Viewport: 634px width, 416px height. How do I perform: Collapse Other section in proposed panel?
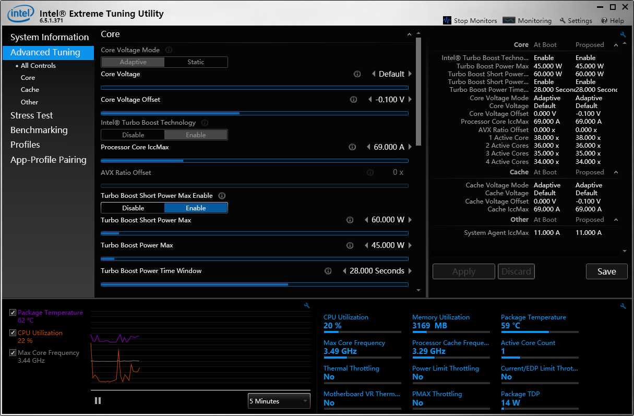(616, 220)
